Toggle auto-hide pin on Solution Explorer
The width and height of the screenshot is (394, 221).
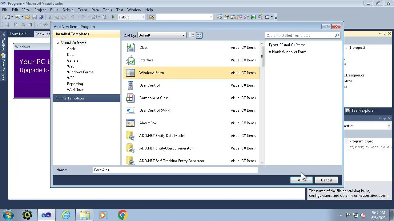(384, 33)
